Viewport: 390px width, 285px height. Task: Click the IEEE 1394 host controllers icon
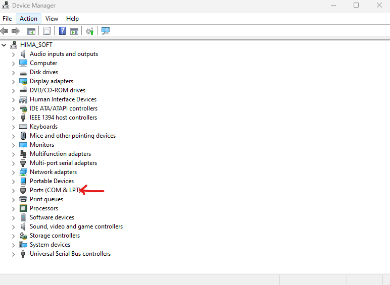23,118
